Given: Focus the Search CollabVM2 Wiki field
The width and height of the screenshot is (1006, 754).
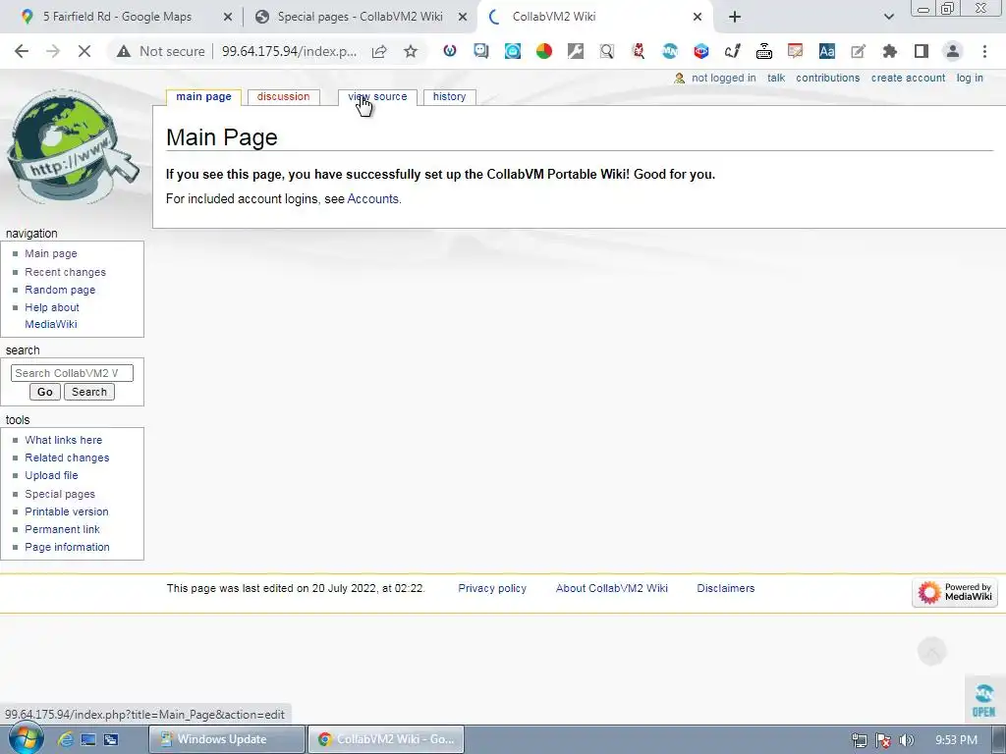Looking at the screenshot, I should pyautogui.click(x=72, y=373).
